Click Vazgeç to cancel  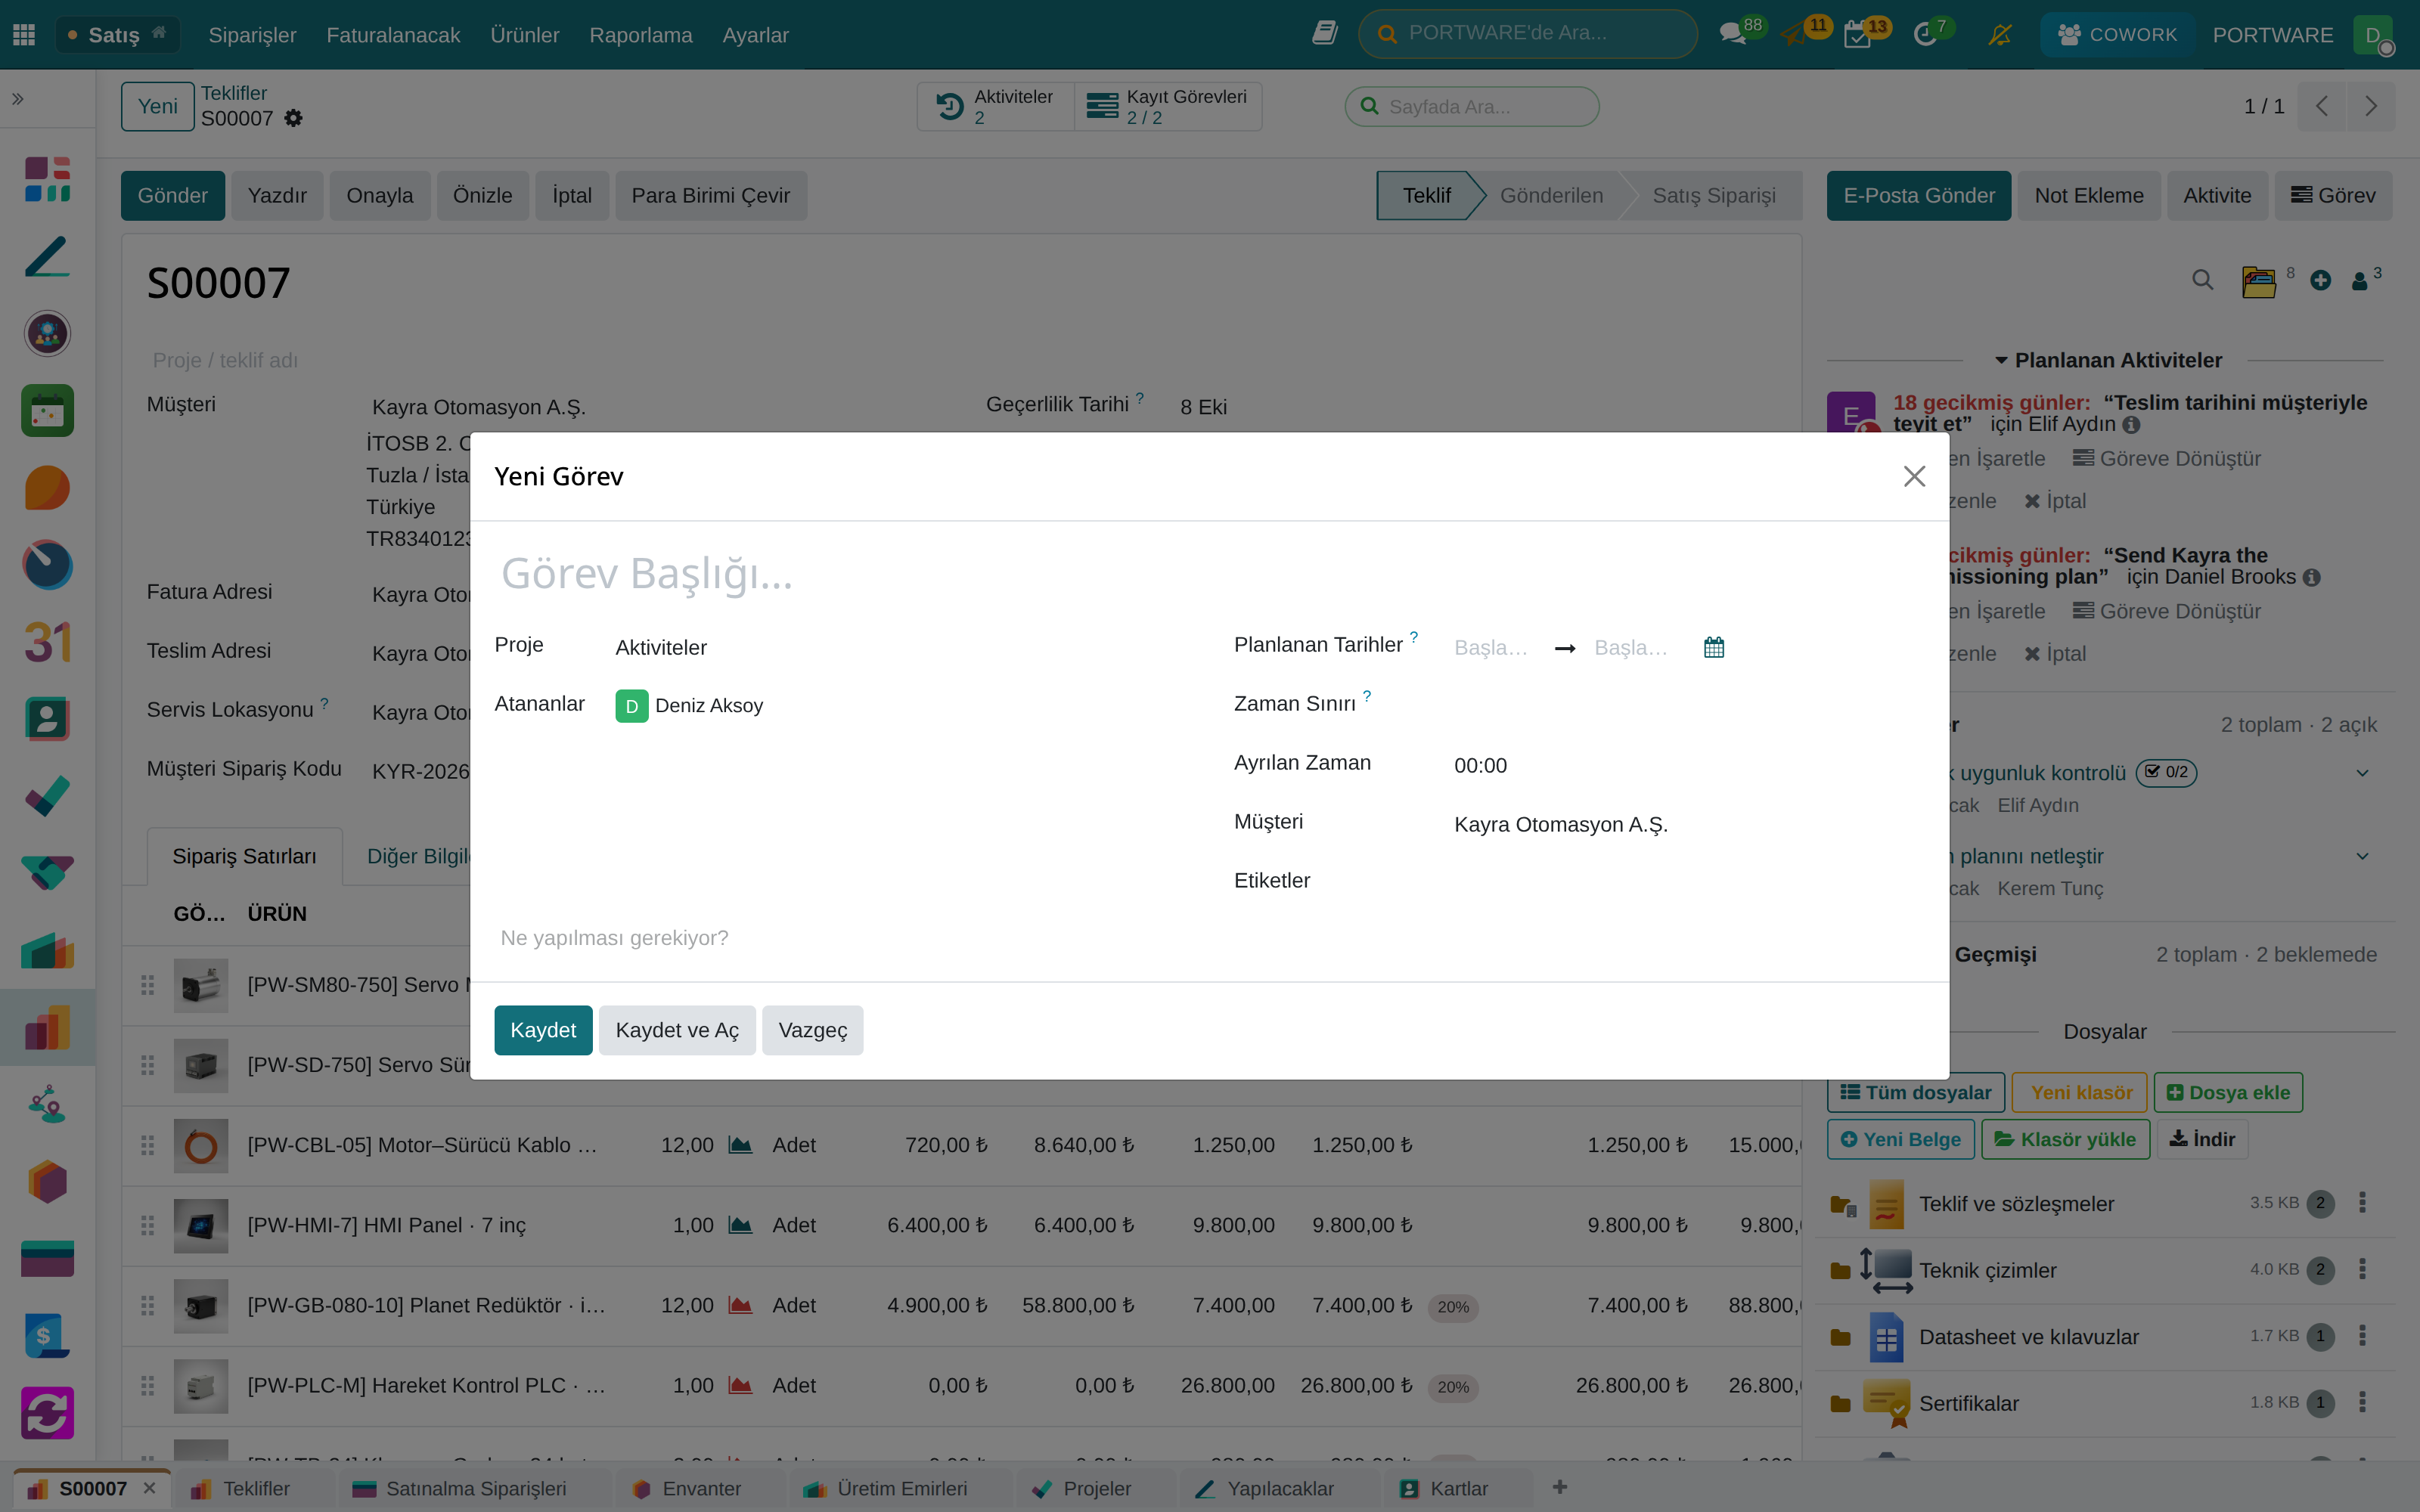(x=812, y=1030)
